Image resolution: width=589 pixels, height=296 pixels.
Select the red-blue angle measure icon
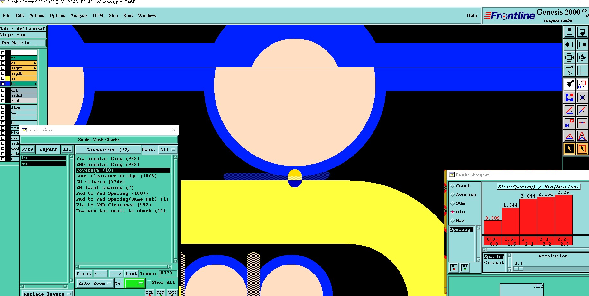point(569,110)
